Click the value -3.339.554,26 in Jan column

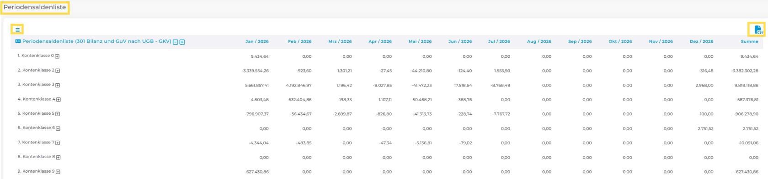point(255,71)
